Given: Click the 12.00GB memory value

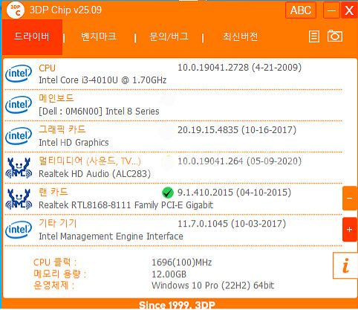Looking at the screenshot, I should click(169, 274).
